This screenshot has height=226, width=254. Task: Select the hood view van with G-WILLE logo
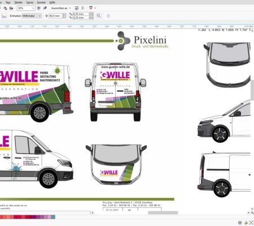[x=116, y=164]
